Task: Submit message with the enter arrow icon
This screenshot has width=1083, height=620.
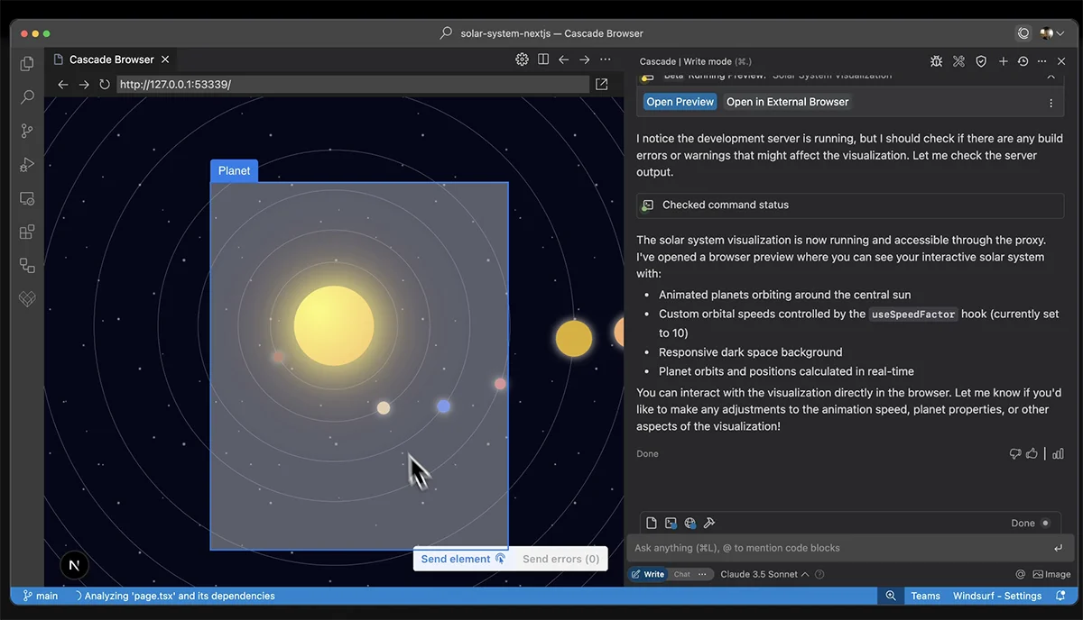Action: pos(1058,548)
